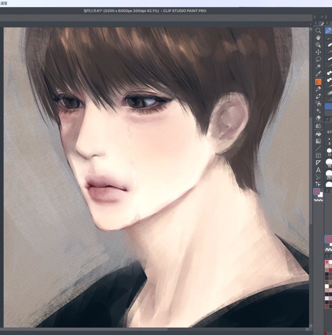
Task: Select first brush preset below blue tab
Action: coord(329,38)
